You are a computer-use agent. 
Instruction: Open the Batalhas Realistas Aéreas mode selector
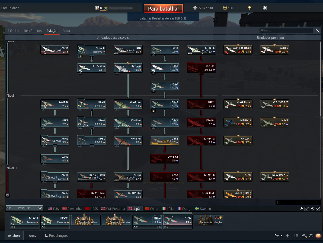click(x=163, y=18)
